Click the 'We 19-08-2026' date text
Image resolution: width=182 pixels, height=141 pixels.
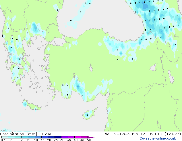(121, 134)
